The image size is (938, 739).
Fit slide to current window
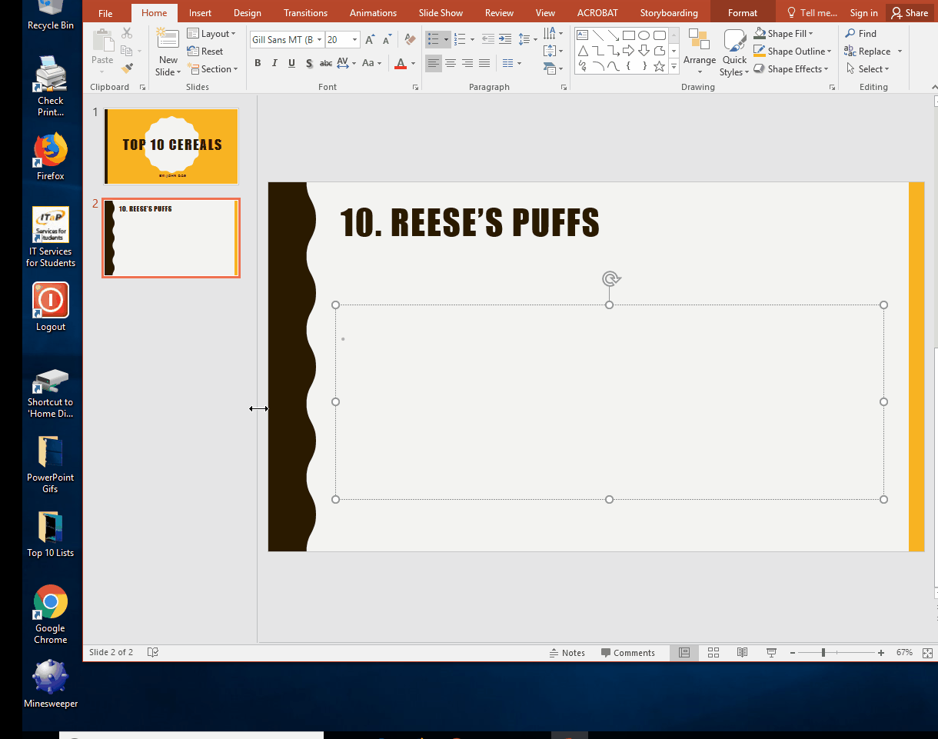[927, 653]
